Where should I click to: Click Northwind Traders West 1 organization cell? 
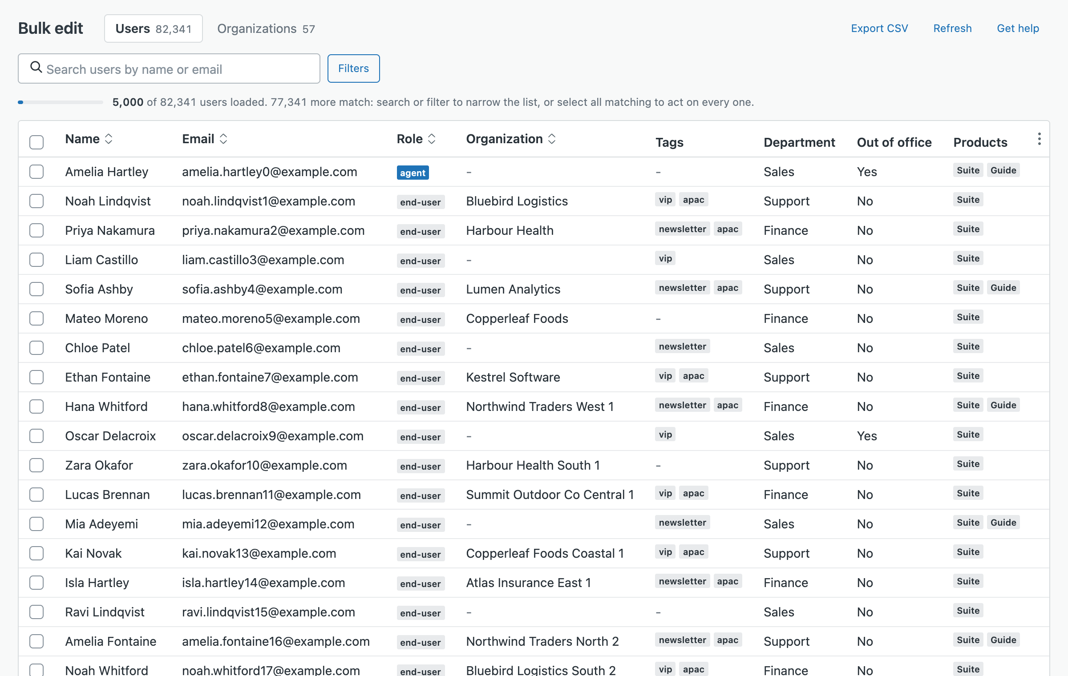tap(540, 406)
